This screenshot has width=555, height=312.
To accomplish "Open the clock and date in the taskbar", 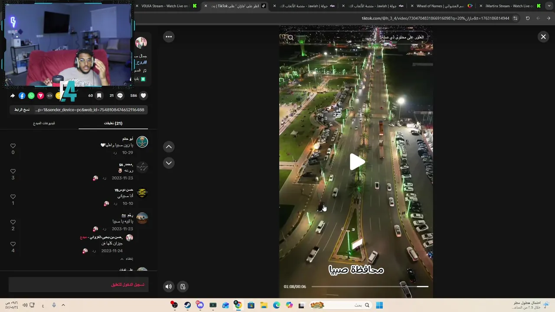I will [x=12, y=305].
